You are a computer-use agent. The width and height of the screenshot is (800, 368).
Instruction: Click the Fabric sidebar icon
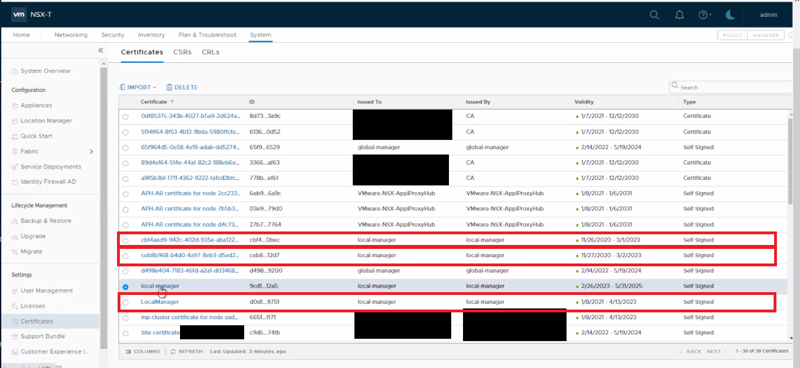tap(15, 152)
